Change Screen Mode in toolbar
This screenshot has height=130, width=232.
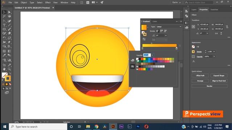pyautogui.click(x=7, y=93)
